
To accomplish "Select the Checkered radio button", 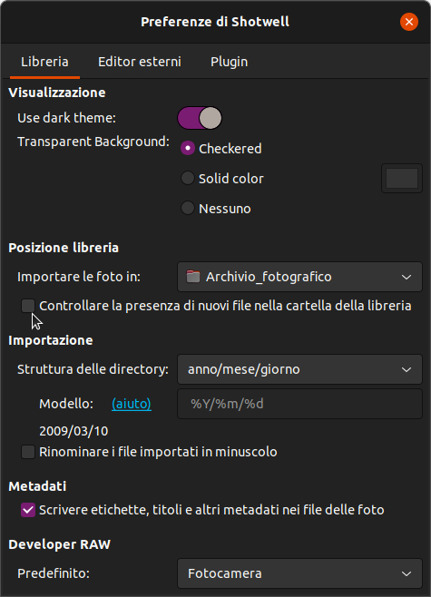I will [188, 148].
